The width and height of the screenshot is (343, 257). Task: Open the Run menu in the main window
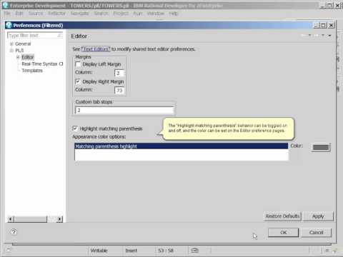(138, 14)
